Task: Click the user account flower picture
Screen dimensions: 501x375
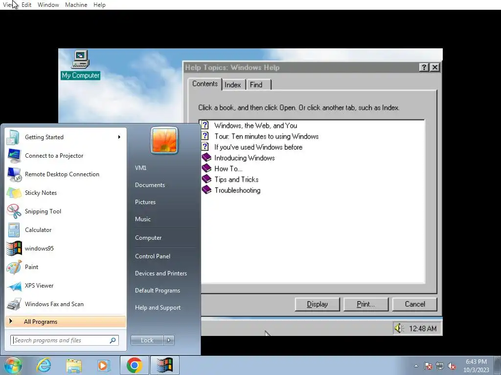Action: (x=164, y=140)
